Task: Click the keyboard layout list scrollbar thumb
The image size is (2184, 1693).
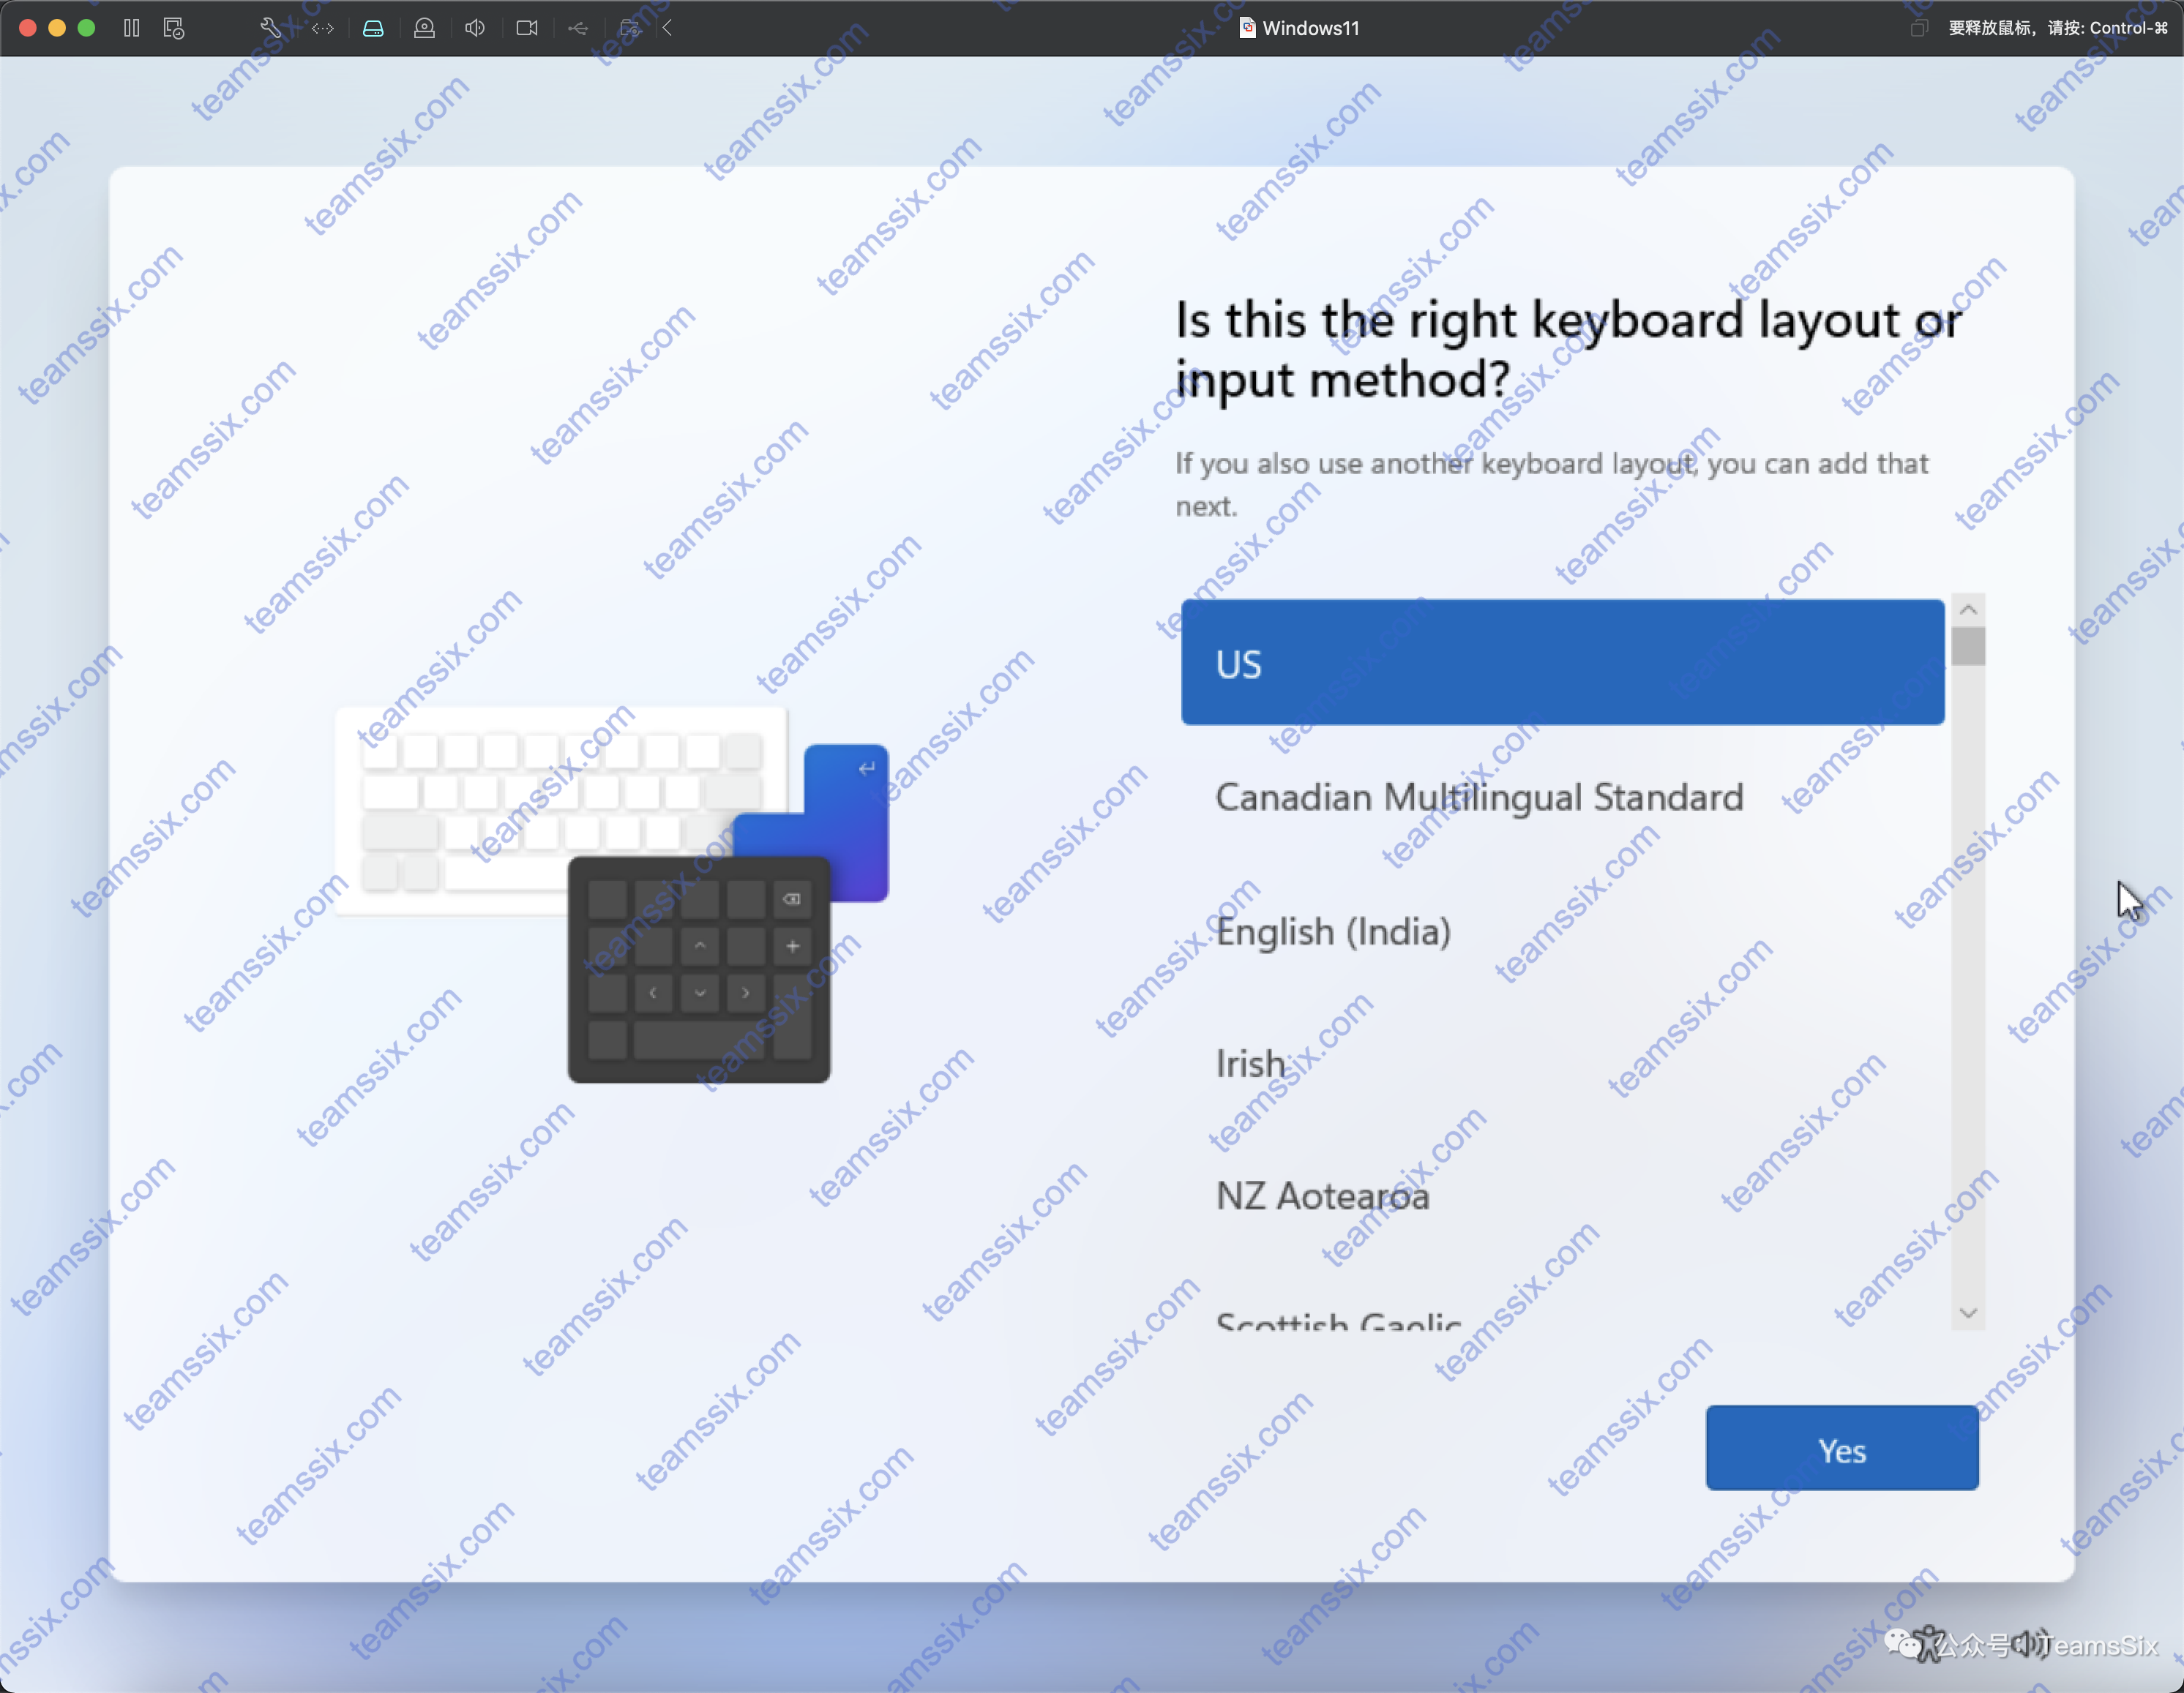Action: (1968, 645)
